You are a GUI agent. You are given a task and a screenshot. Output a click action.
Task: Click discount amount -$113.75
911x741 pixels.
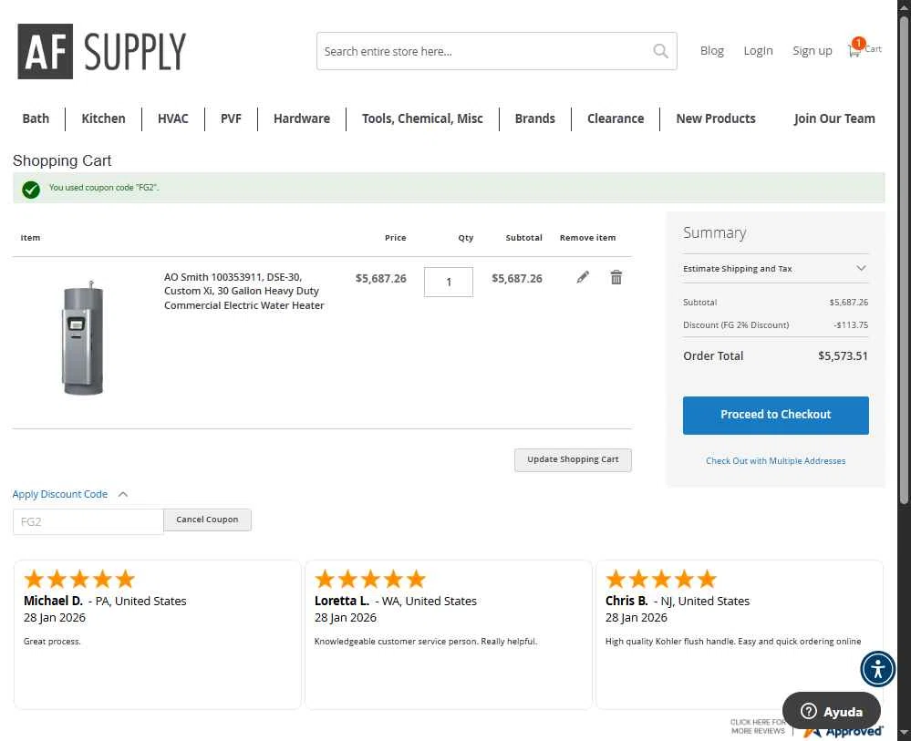[851, 325]
